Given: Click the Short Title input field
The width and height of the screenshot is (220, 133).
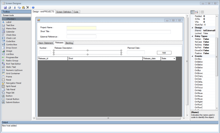Looking at the screenshot, I should (119, 32).
